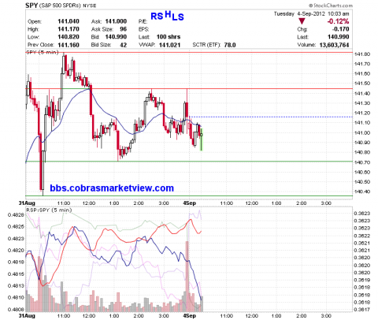Viewport: 378px width, 320px height.
Task: Click the 0.4808 ratio axis label
Action: click(16, 310)
